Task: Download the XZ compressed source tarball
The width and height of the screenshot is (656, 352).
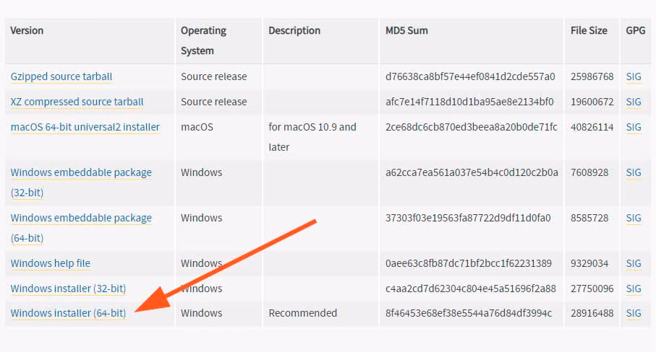Action: [x=77, y=102]
